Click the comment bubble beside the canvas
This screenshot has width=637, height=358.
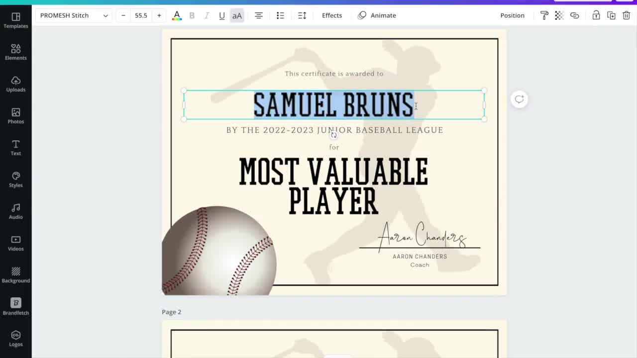point(520,99)
